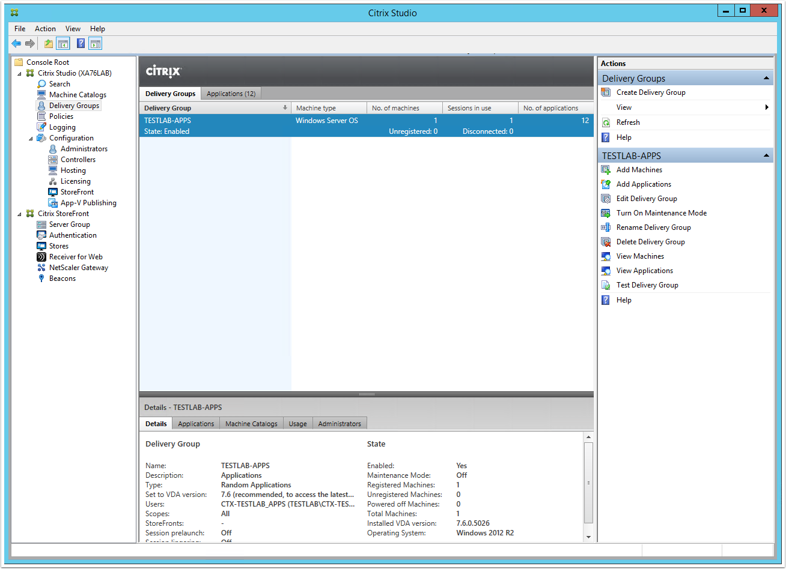Click Rename Delivery Group action
Viewport: 786px width, 569px height.
point(654,227)
